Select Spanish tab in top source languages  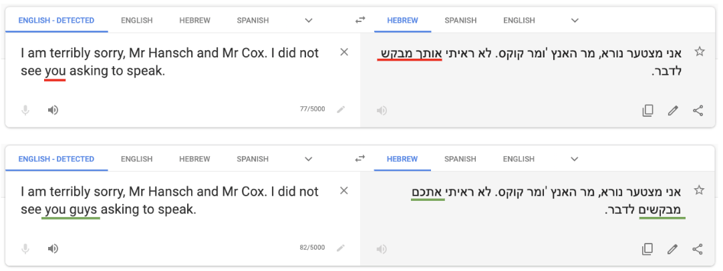253,21
